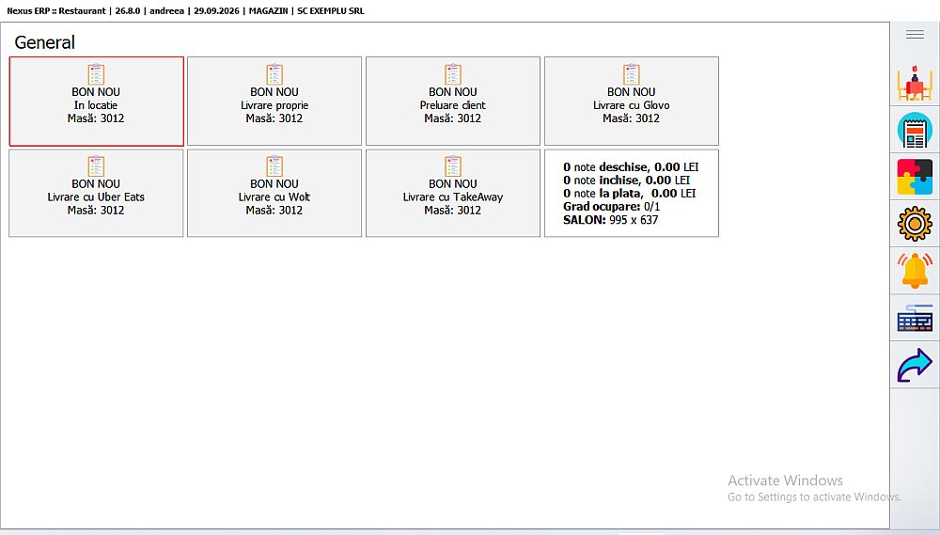This screenshot has width=940, height=535.
Task: Select BON NOU Preluare client tile
Action: [453, 102]
